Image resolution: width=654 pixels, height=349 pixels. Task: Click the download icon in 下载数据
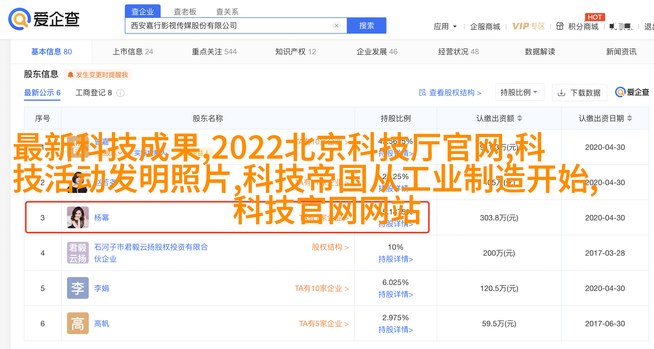coord(561,93)
